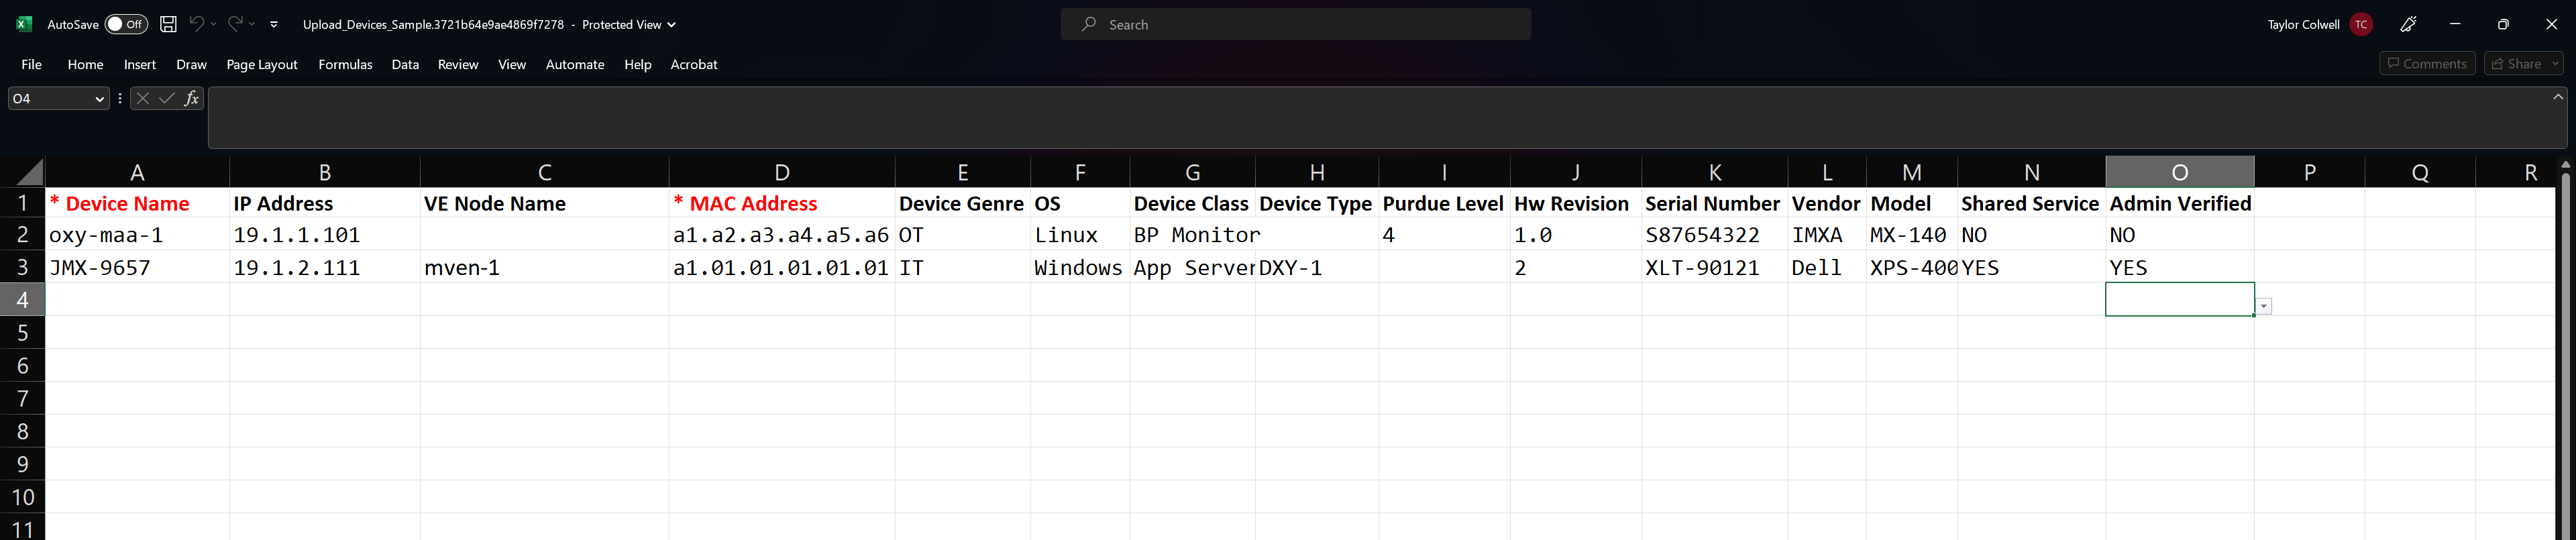Open the Review tab
This screenshot has width=2576, height=540.
coord(458,64)
